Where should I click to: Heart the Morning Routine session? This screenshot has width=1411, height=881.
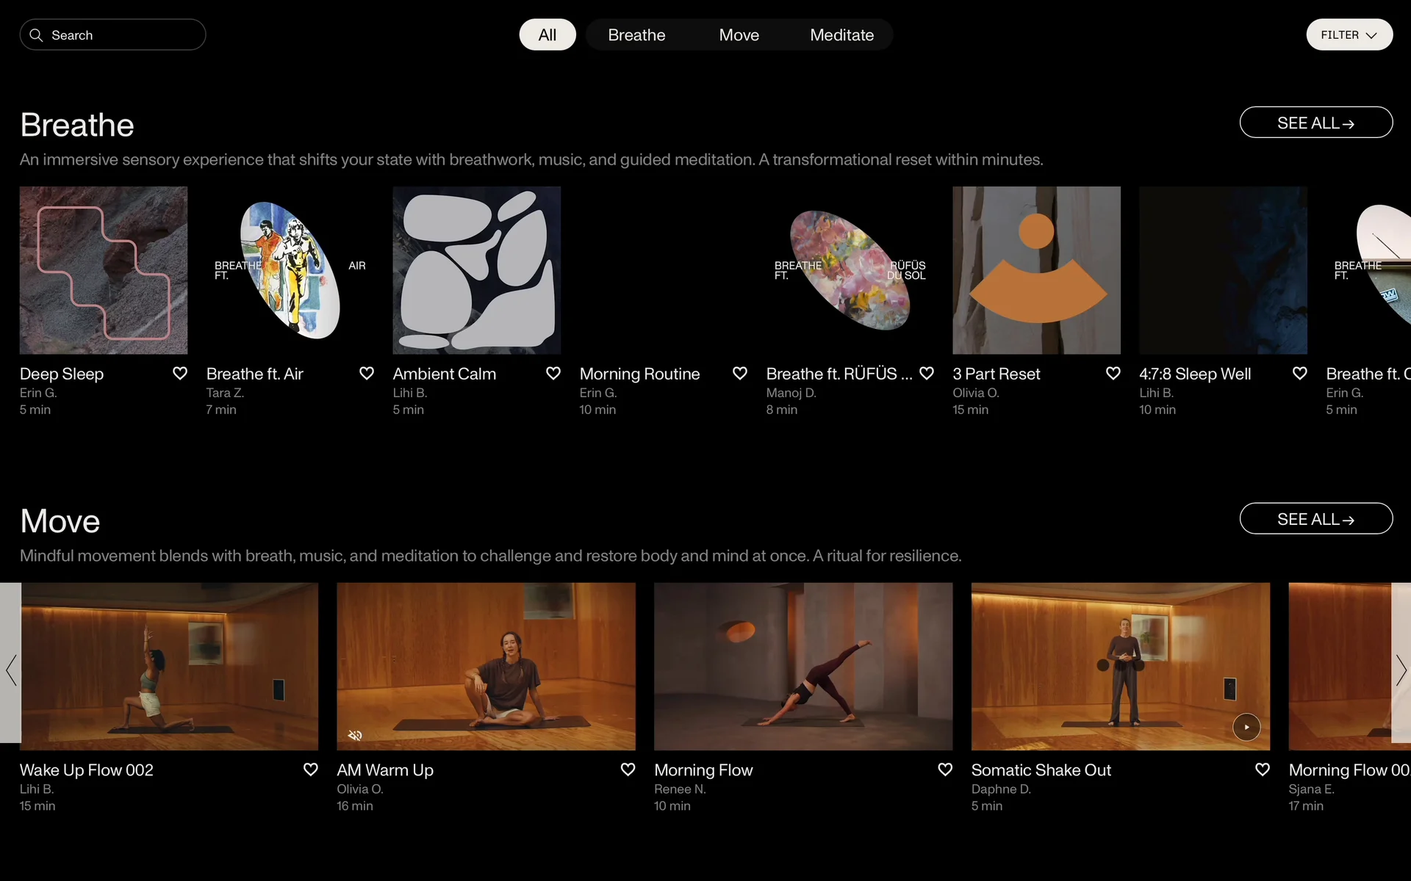[x=740, y=374]
